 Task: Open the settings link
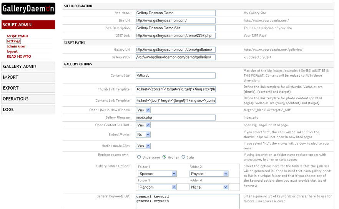[13, 41]
